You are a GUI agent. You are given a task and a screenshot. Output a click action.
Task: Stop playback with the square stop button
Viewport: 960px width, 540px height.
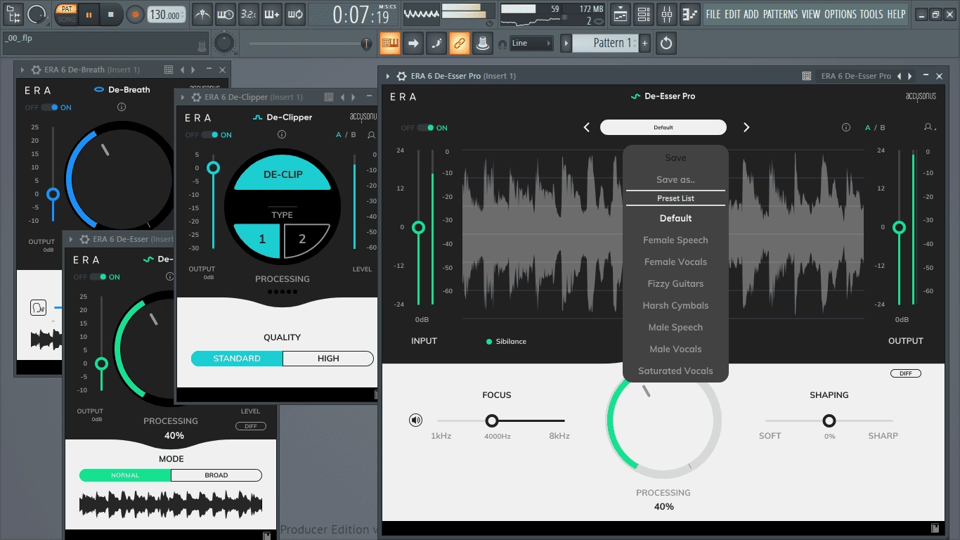(x=111, y=13)
